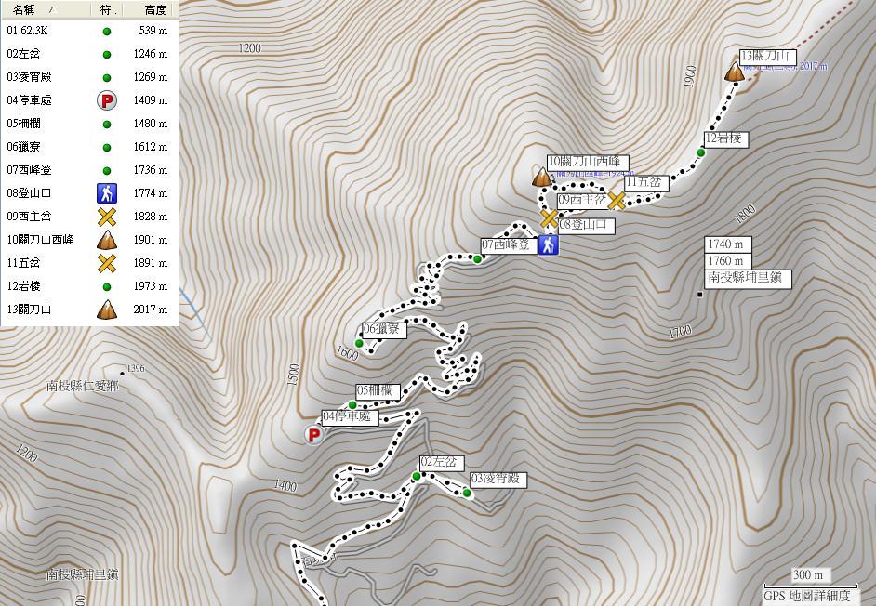This screenshot has width=876, height=606.
Task: Select the hiker trailhead icon on the map
Action: pyautogui.click(x=549, y=244)
